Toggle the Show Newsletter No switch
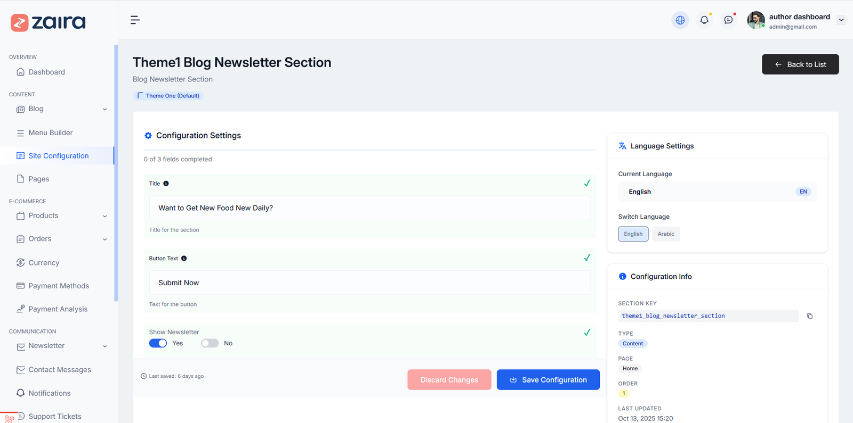The width and height of the screenshot is (853, 423). [210, 343]
